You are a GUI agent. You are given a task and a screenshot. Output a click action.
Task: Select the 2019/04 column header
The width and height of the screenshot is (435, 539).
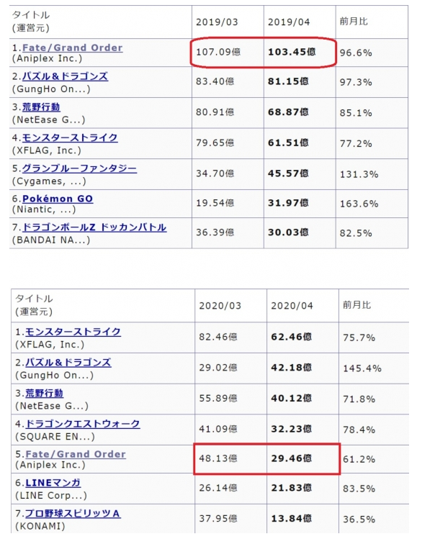click(300, 22)
